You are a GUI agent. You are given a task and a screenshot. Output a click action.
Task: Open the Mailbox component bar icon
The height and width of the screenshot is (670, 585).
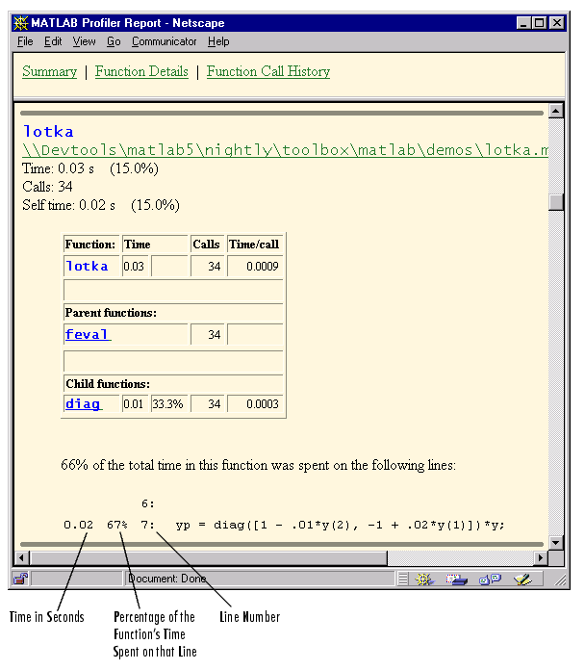[x=456, y=579]
